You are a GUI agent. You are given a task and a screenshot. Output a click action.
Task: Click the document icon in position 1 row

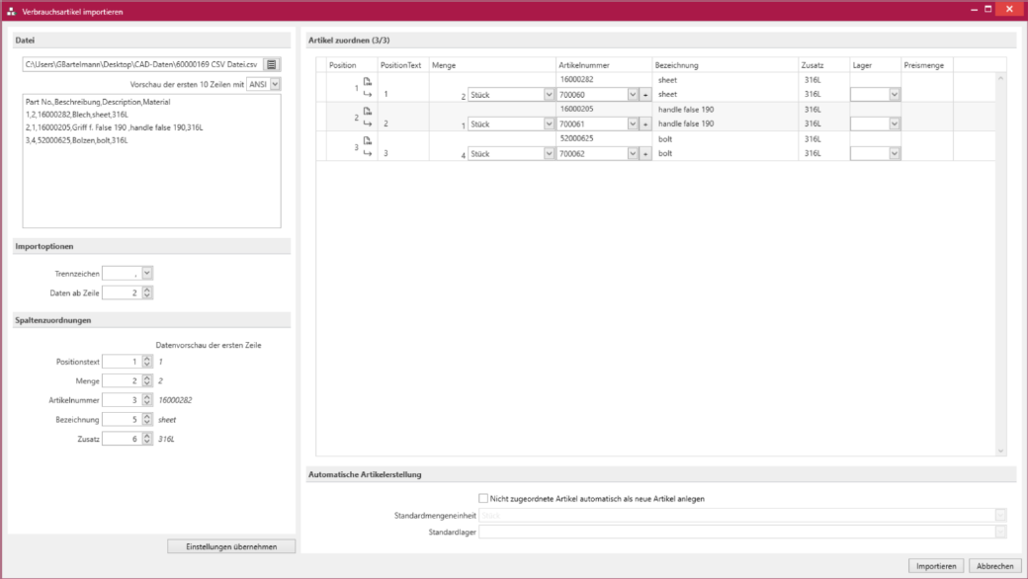(367, 81)
